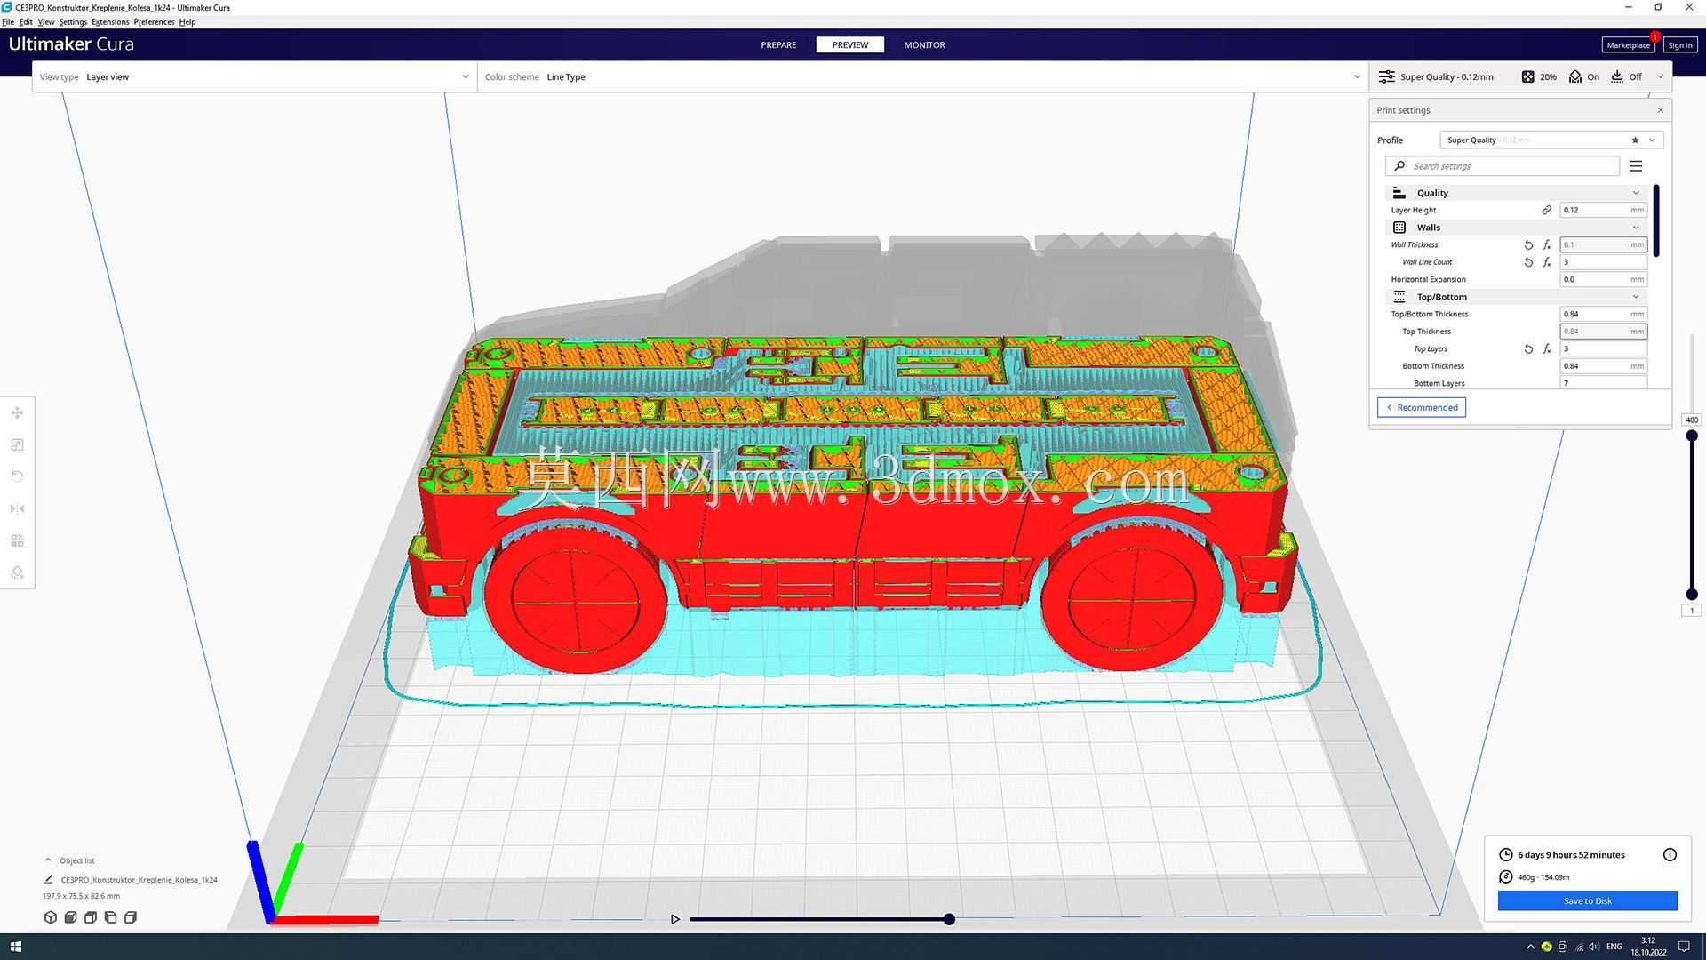Open the Help menu
Screen dimensions: 1706x960
[187, 22]
